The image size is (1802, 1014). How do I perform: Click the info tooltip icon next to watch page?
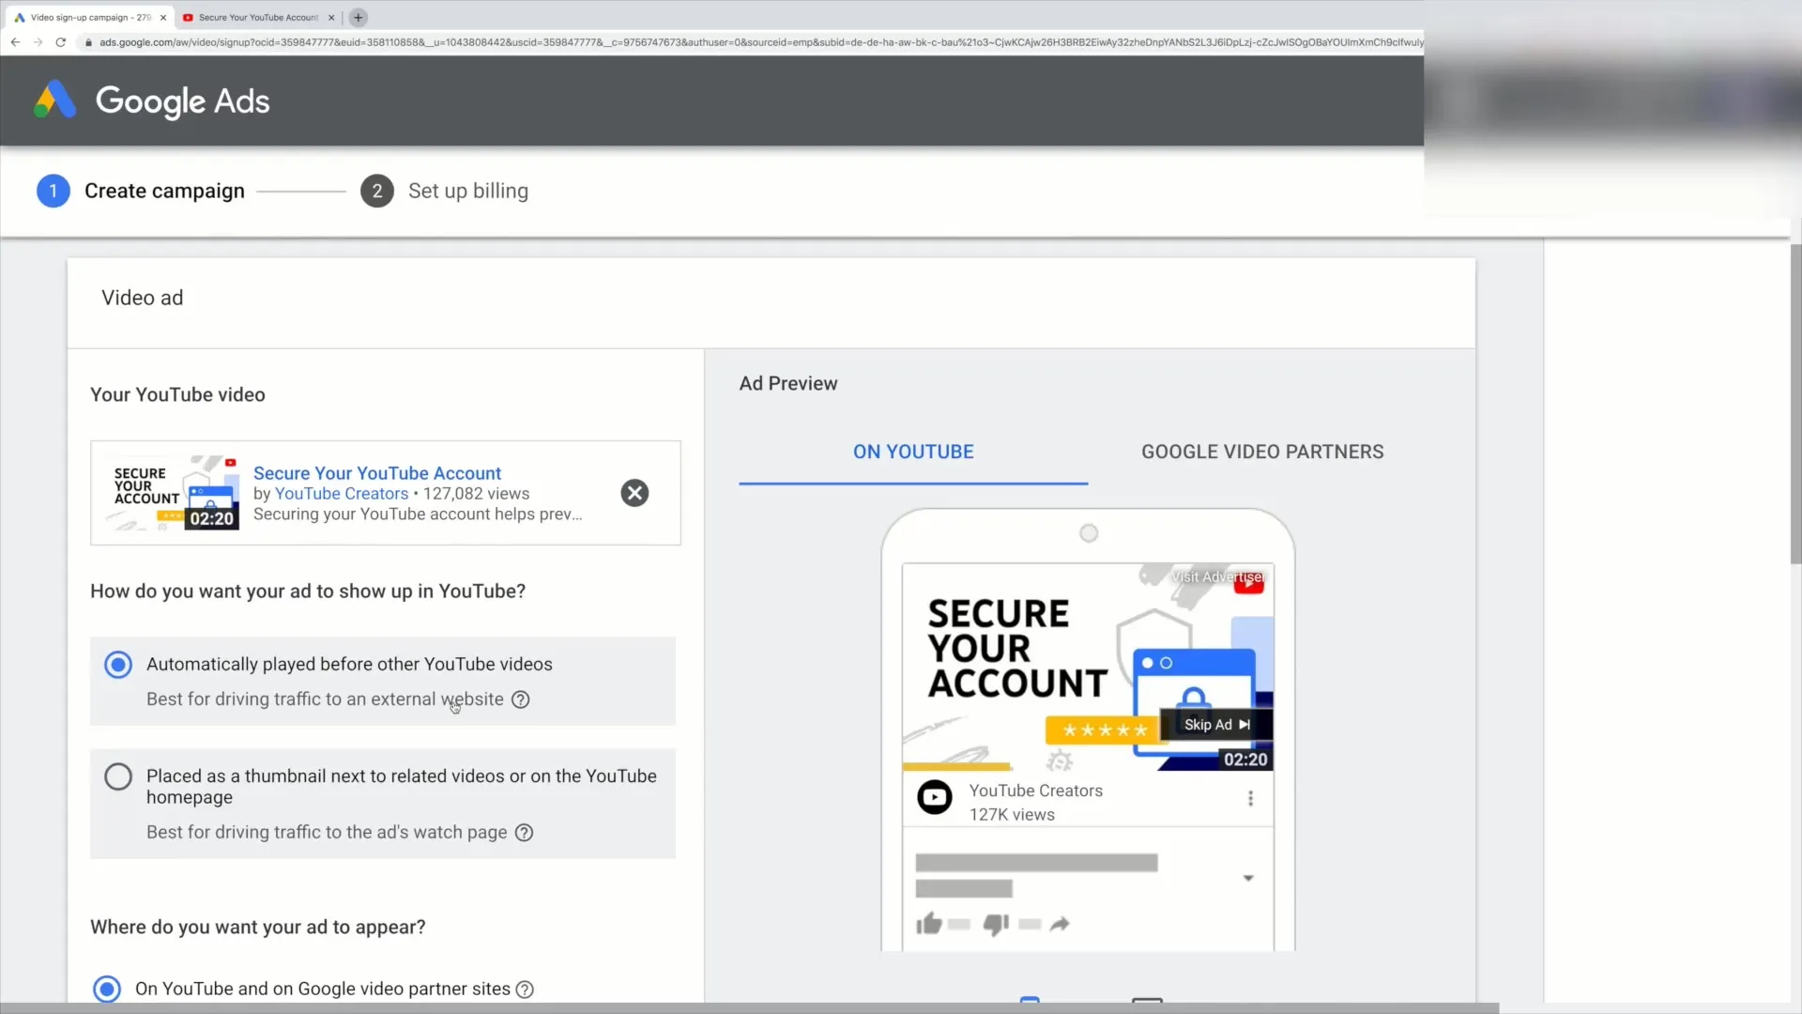524,832
